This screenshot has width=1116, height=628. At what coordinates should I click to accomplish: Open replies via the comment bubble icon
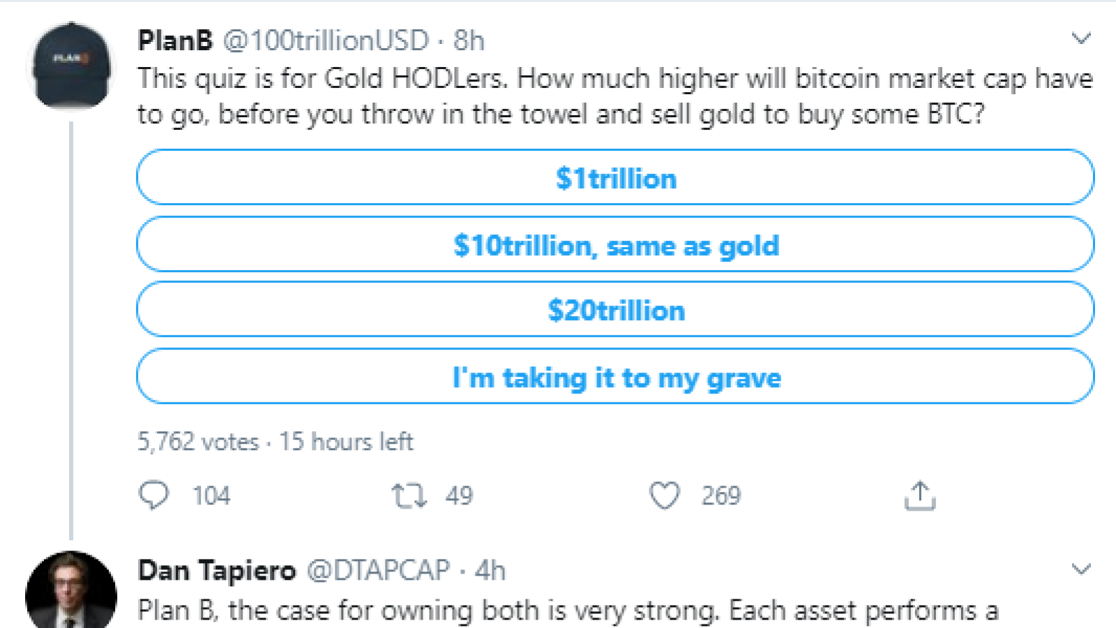pyautogui.click(x=153, y=495)
